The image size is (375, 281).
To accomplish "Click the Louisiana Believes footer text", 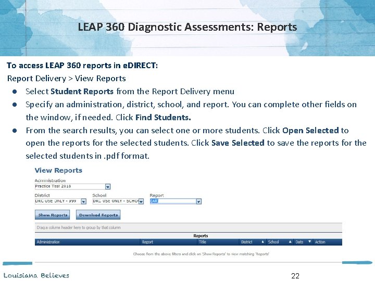I will [36, 275].
